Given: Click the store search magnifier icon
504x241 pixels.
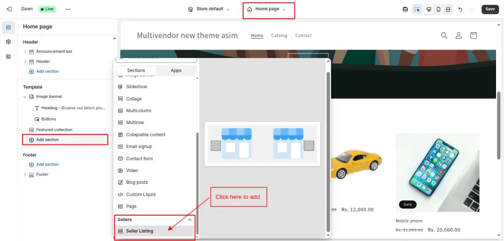Looking at the screenshot, I should point(444,35).
